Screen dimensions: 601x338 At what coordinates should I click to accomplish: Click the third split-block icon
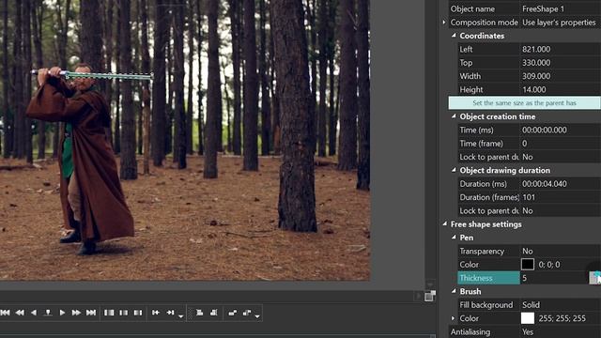coord(138,313)
